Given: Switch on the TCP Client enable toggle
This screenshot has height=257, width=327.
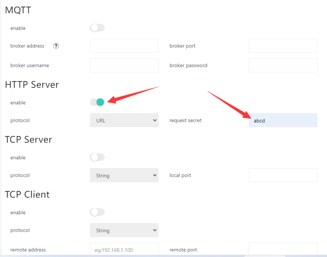Looking at the screenshot, I should [x=97, y=212].
